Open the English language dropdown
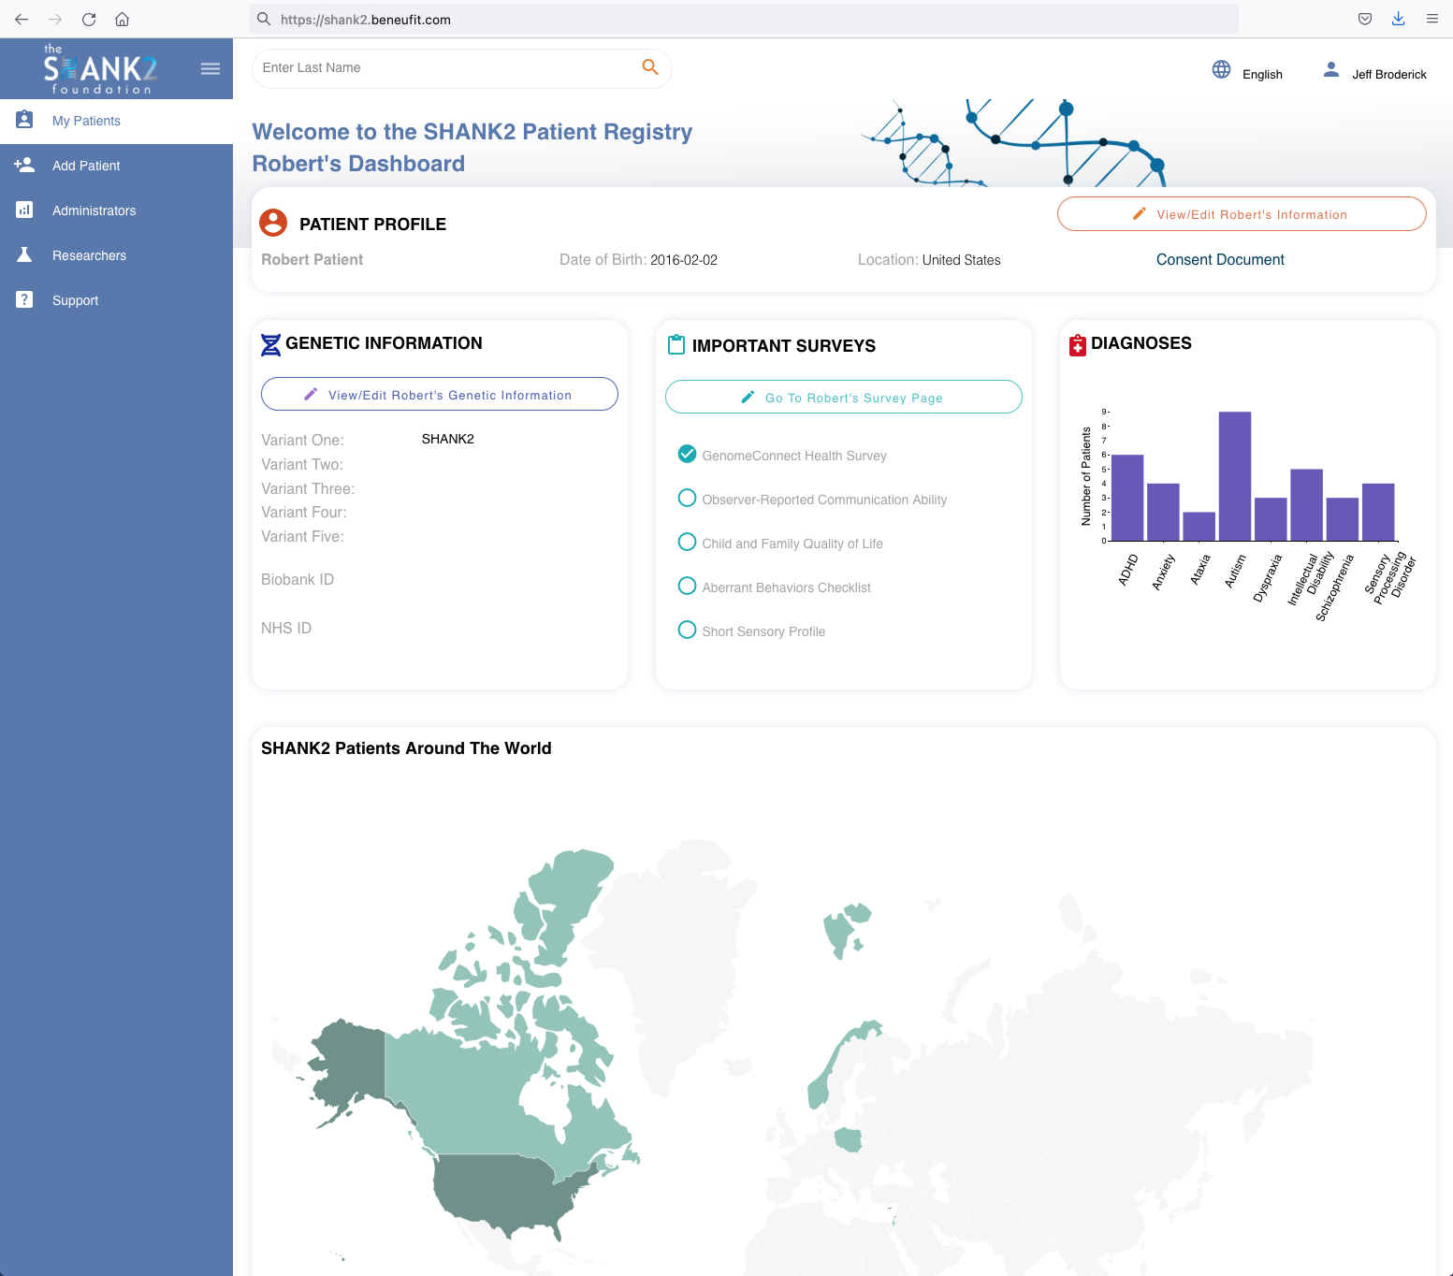The image size is (1453, 1276). pyautogui.click(x=1261, y=75)
